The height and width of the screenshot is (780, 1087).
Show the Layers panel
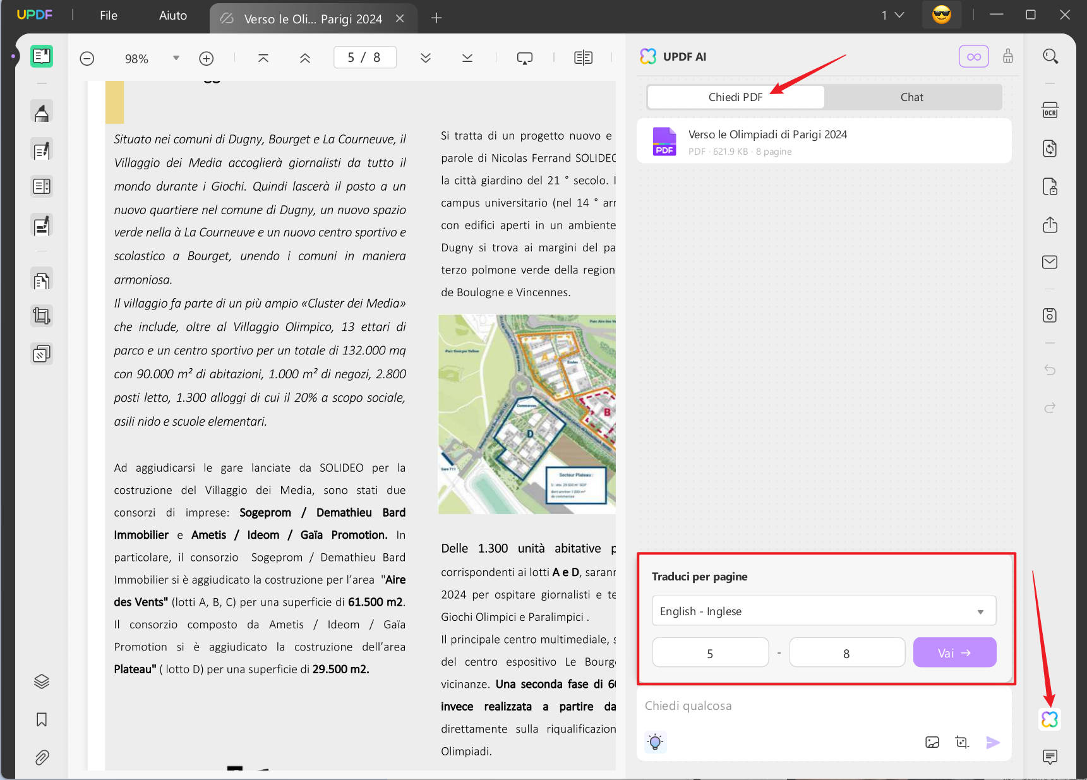coord(42,681)
